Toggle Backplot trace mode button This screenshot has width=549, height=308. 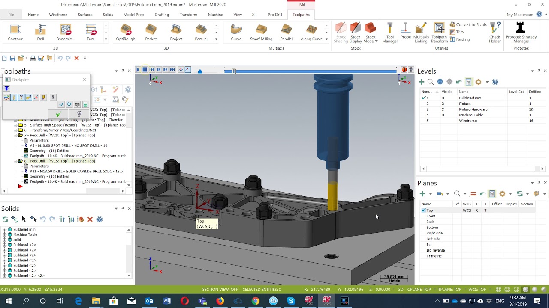point(181,70)
